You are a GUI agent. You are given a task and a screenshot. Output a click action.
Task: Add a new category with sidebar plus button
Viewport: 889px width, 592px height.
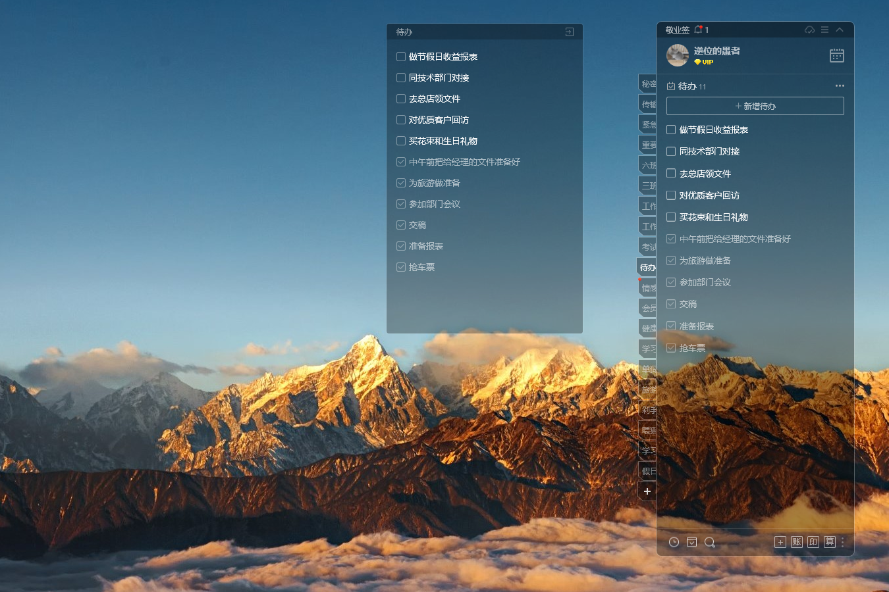point(647,491)
